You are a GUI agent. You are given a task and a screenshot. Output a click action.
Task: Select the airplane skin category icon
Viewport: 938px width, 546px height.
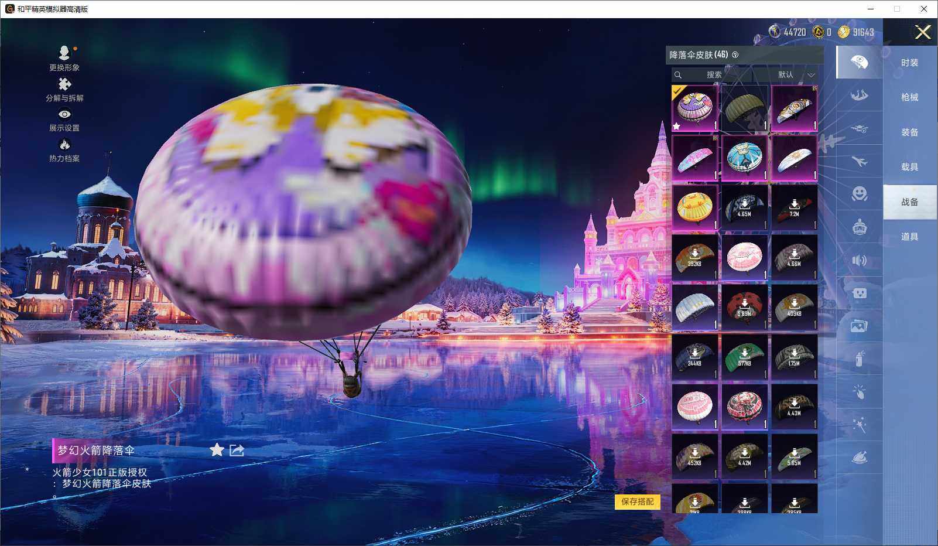click(x=859, y=161)
